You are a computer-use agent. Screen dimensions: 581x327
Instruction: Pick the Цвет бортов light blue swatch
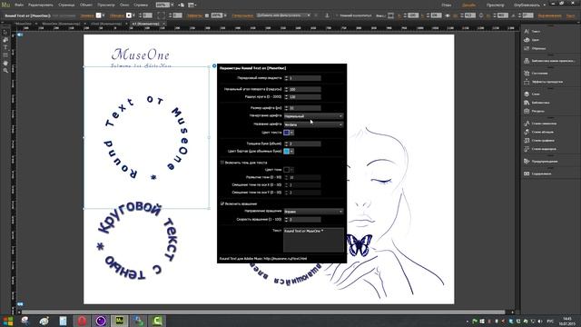pyautogui.click(x=287, y=152)
